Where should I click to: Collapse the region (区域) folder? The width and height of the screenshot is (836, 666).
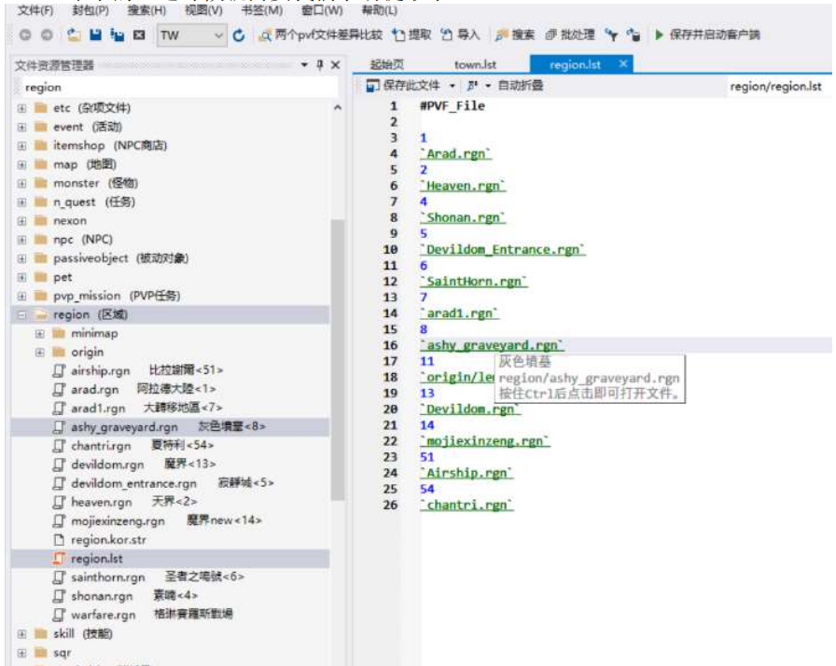tap(22, 314)
